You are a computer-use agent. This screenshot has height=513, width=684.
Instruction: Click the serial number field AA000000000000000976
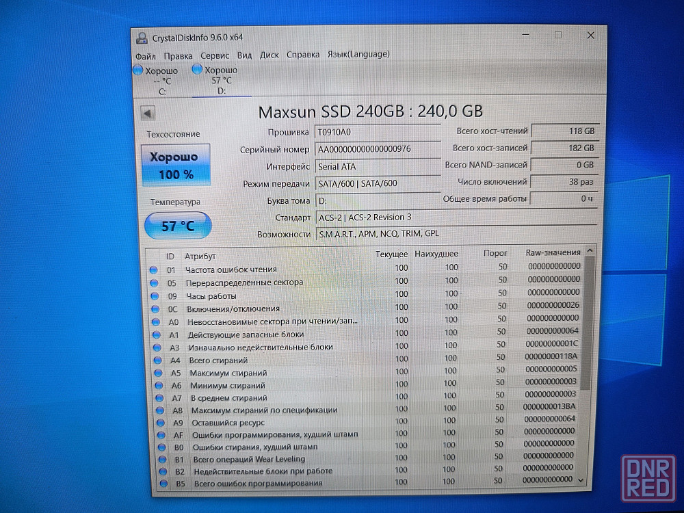378,149
